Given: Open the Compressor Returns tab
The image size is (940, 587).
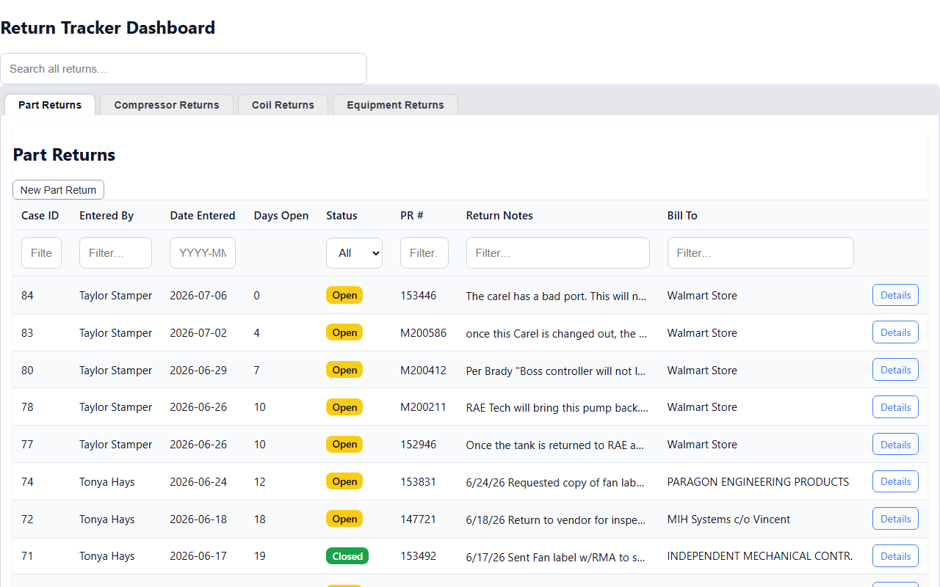Looking at the screenshot, I should [167, 105].
